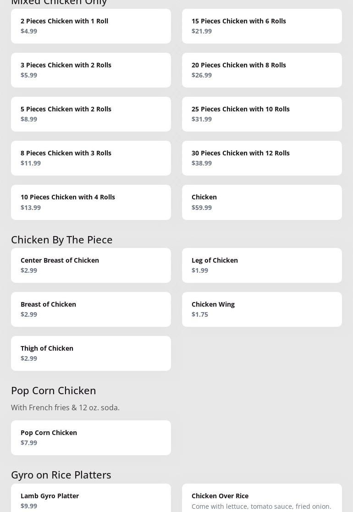Choose the Chicken Wing item

(262, 309)
